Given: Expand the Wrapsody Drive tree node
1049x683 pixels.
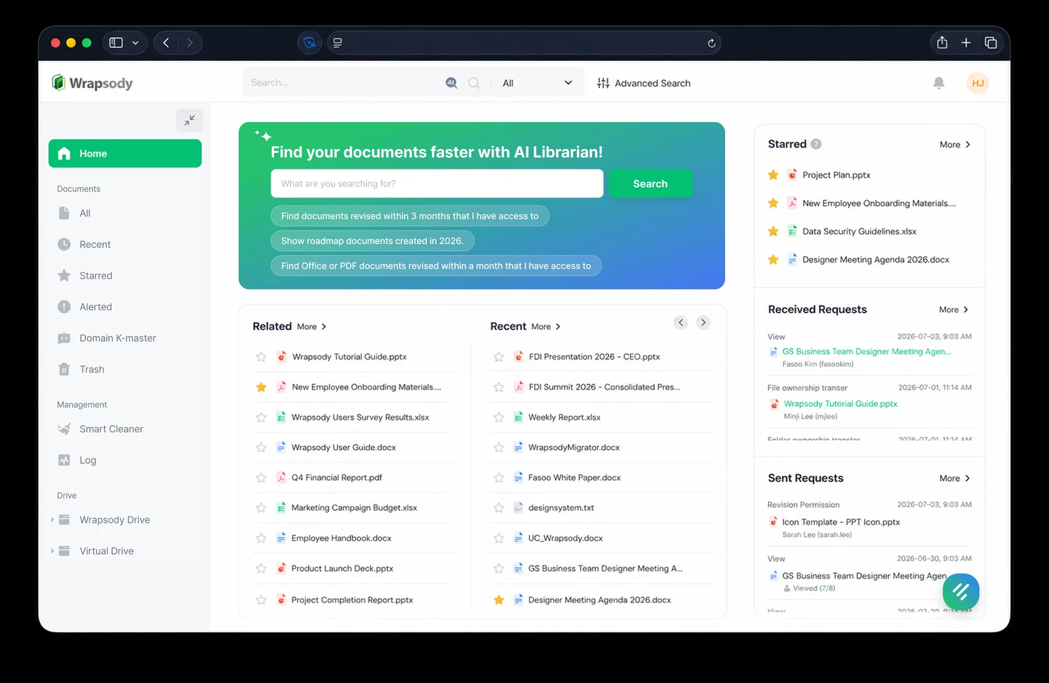Looking at the screenshot, I should [52, 520].
